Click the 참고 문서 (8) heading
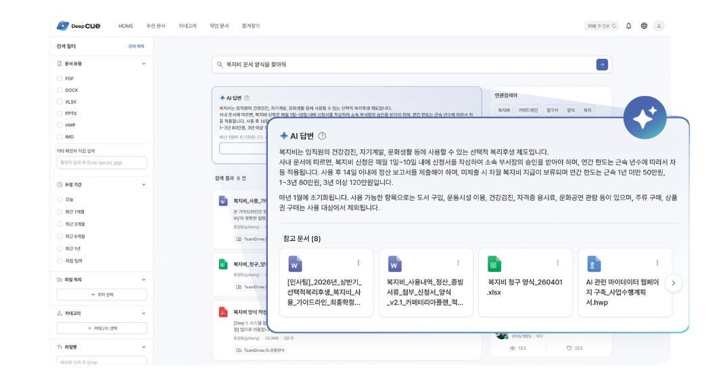 (x=302, y=239)
